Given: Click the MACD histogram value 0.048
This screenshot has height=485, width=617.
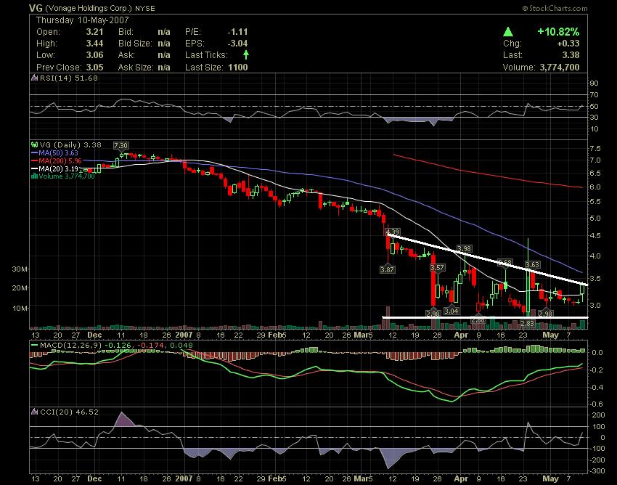Looking at the screenshot, I should pyautogui.click(x=180, y=346).
